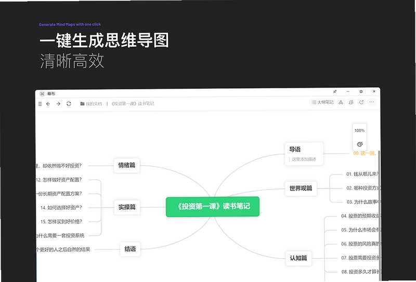Refresh the document with the sync icon
The width and height of the screenshot is (416, 282).
pos(69,104)
